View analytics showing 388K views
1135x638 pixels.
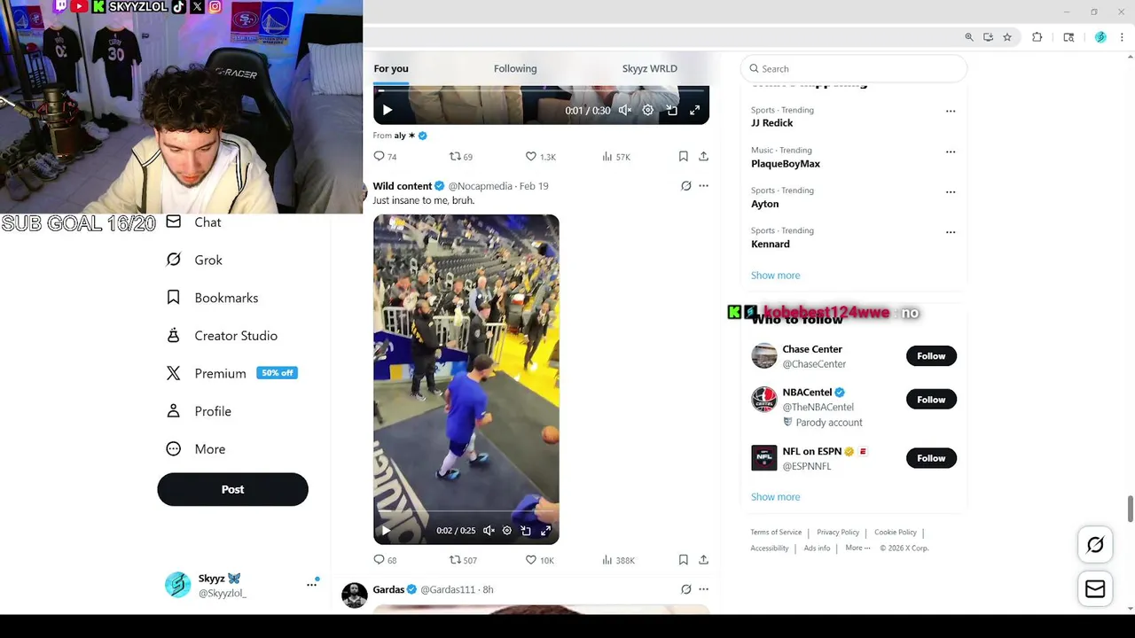click(618, 560)
